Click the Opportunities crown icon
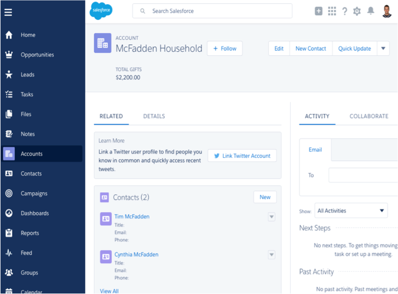 coord(9,54)
